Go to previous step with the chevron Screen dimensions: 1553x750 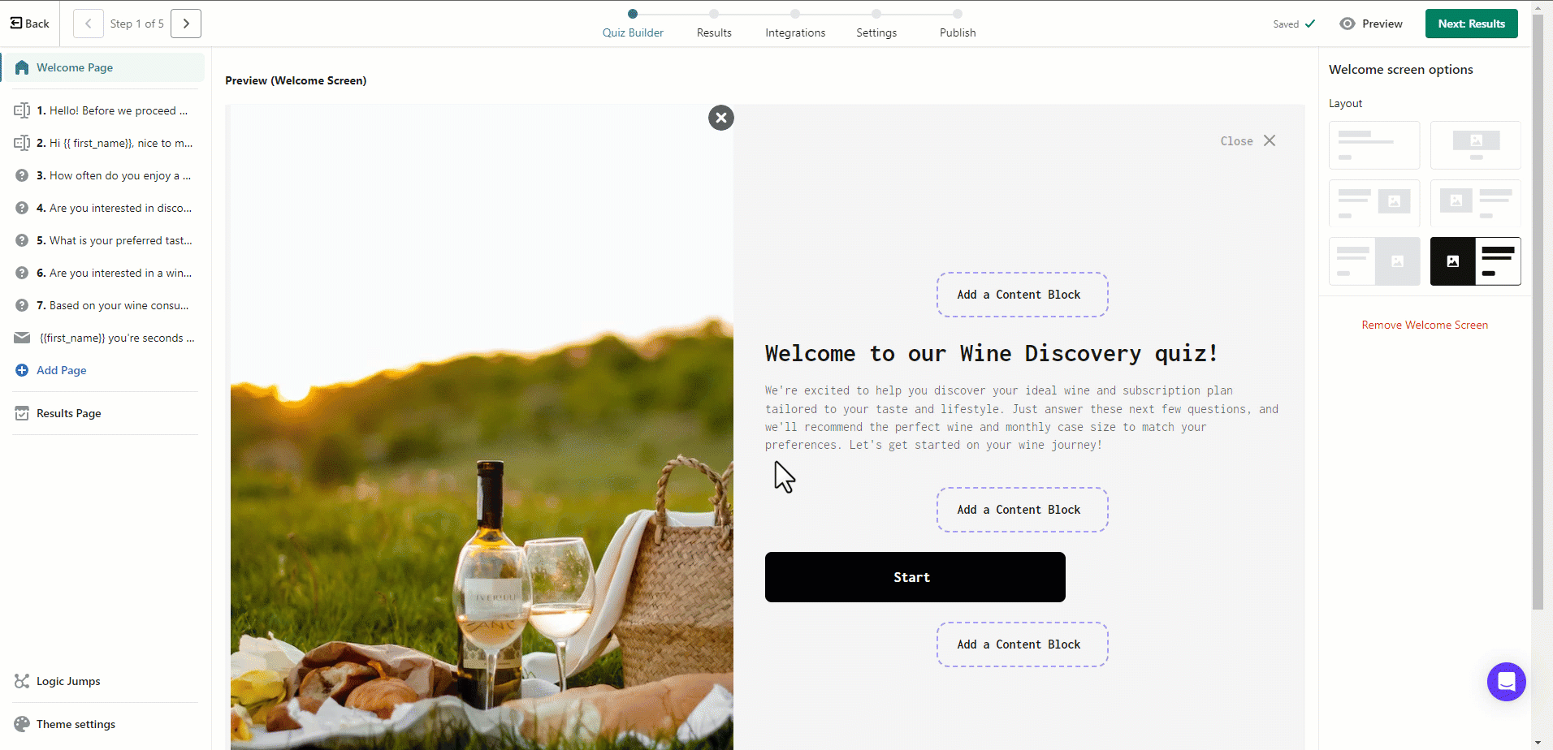coord(89,24)
